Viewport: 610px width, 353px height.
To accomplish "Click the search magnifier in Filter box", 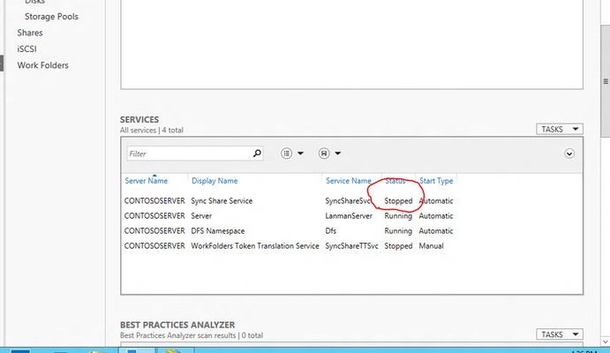I will pos(257,154).
